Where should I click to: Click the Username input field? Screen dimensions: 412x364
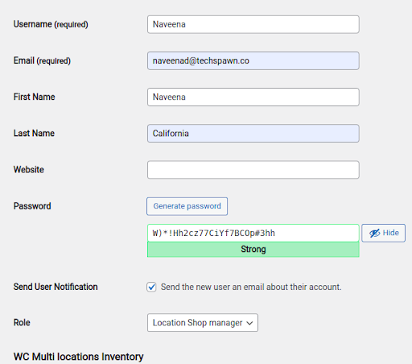click(253, 24)
